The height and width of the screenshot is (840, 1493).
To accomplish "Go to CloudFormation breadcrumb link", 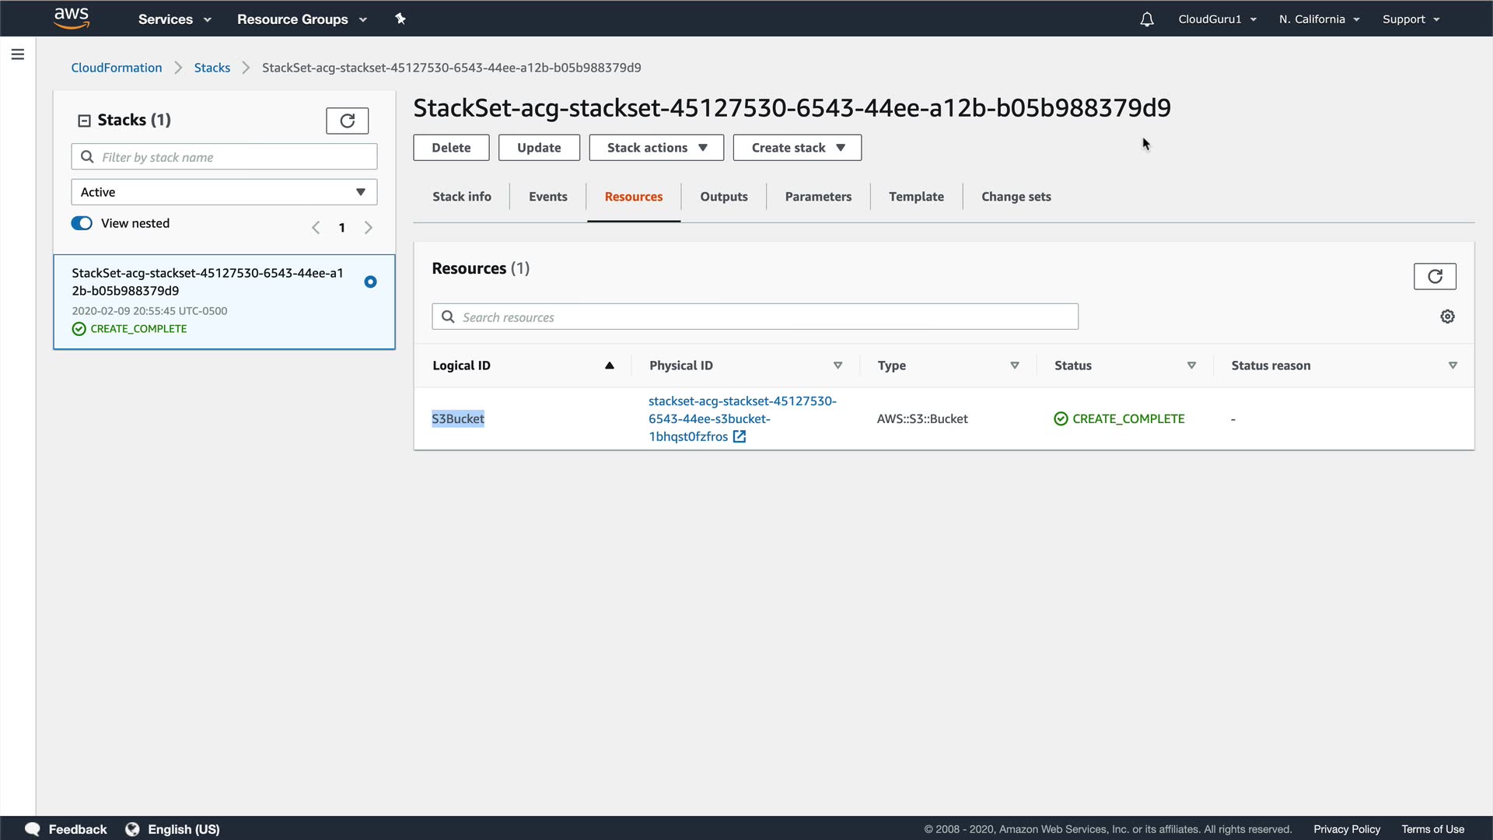I will 117,68.
